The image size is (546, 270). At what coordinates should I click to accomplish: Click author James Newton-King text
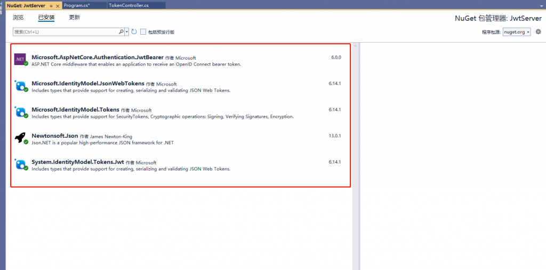111,137
